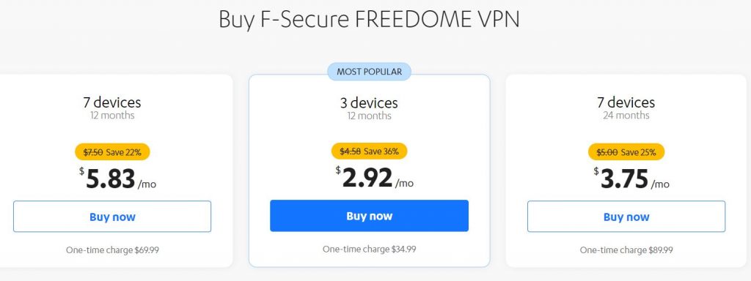Click the $5.83 monthly price

(x=118, y=179)
